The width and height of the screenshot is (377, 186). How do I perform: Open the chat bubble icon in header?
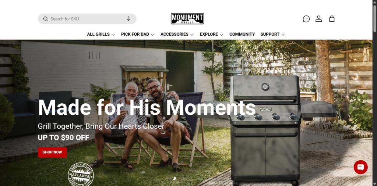click(306, 19)
